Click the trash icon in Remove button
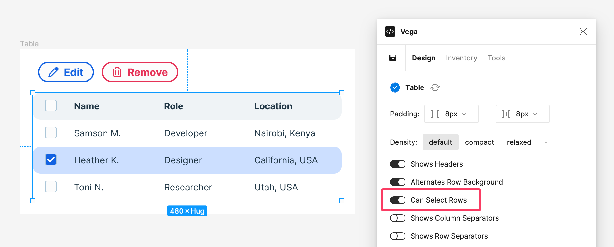 117,72
